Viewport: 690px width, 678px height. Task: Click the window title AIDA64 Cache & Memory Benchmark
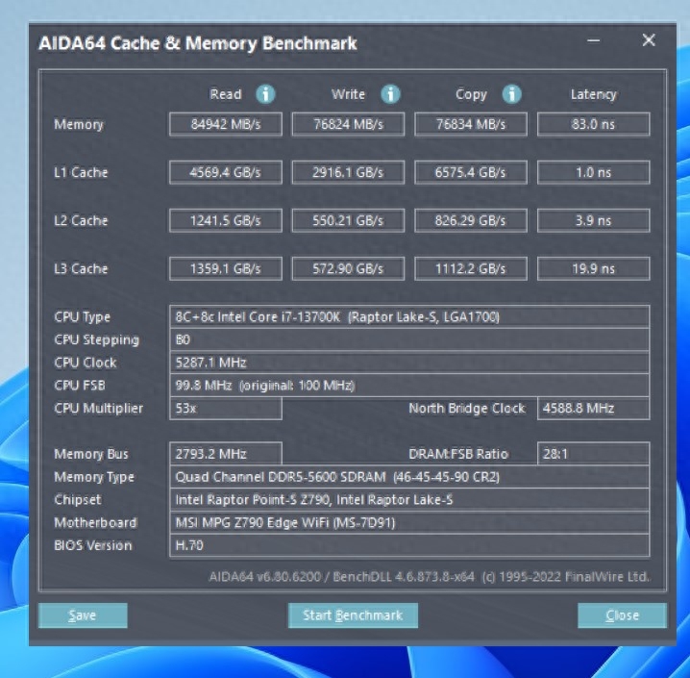click(x=198, y=43)
